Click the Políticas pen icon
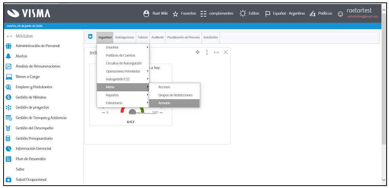 point(312,14)
